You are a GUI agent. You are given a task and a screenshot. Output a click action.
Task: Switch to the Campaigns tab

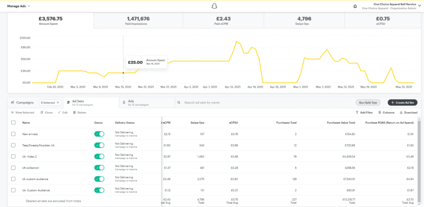pyautogui.click(x=23, y=103)
